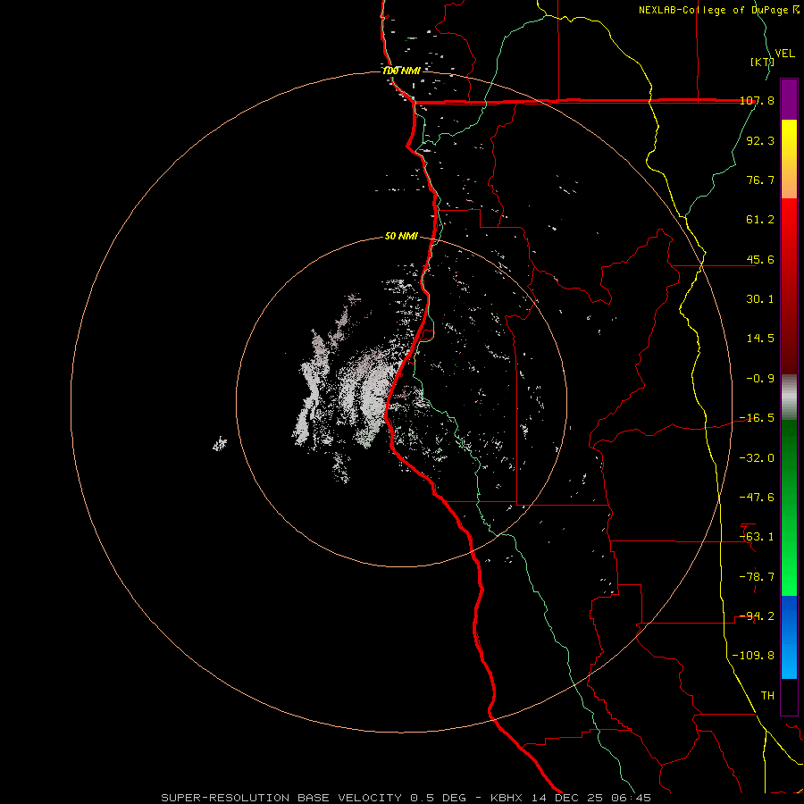804x804 pixels.
Task: Click the 107.8 value on velocity scale
Action: pyautogui.click(x=757, y=100)
